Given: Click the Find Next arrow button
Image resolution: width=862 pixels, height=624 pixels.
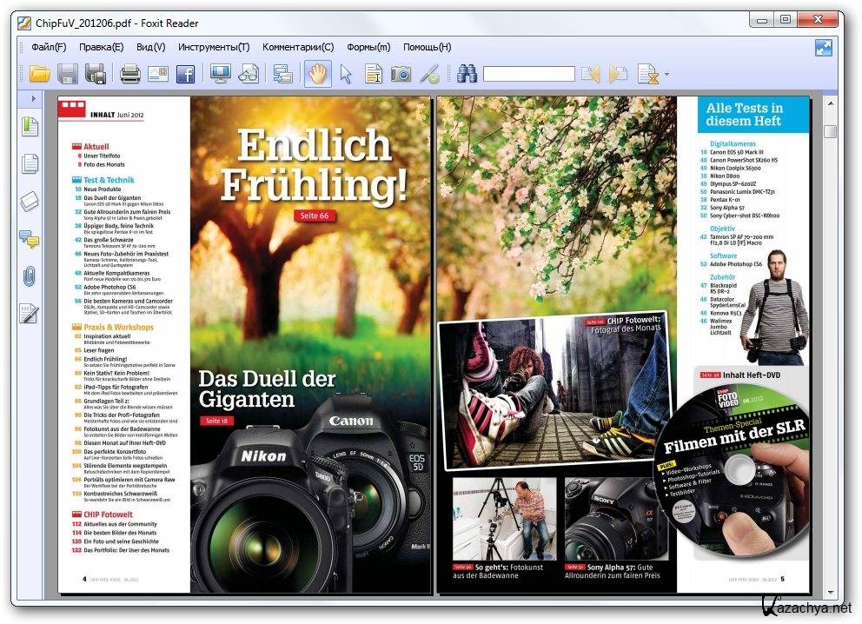Looking at the screenshot, I should pos(618,74).
